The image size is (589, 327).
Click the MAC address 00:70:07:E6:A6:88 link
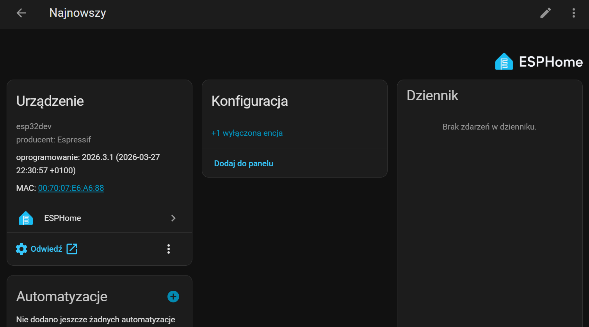71,188
